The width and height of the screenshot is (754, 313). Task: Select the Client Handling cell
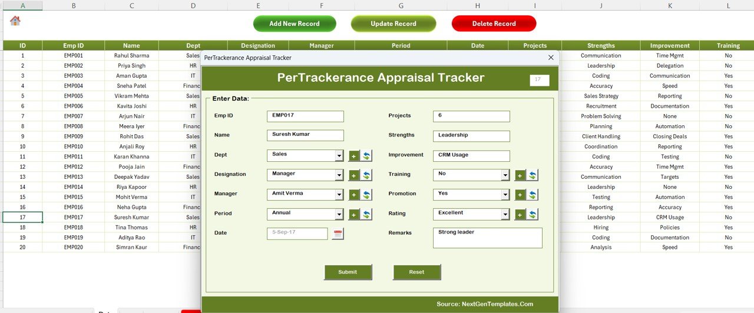(601, 136)
